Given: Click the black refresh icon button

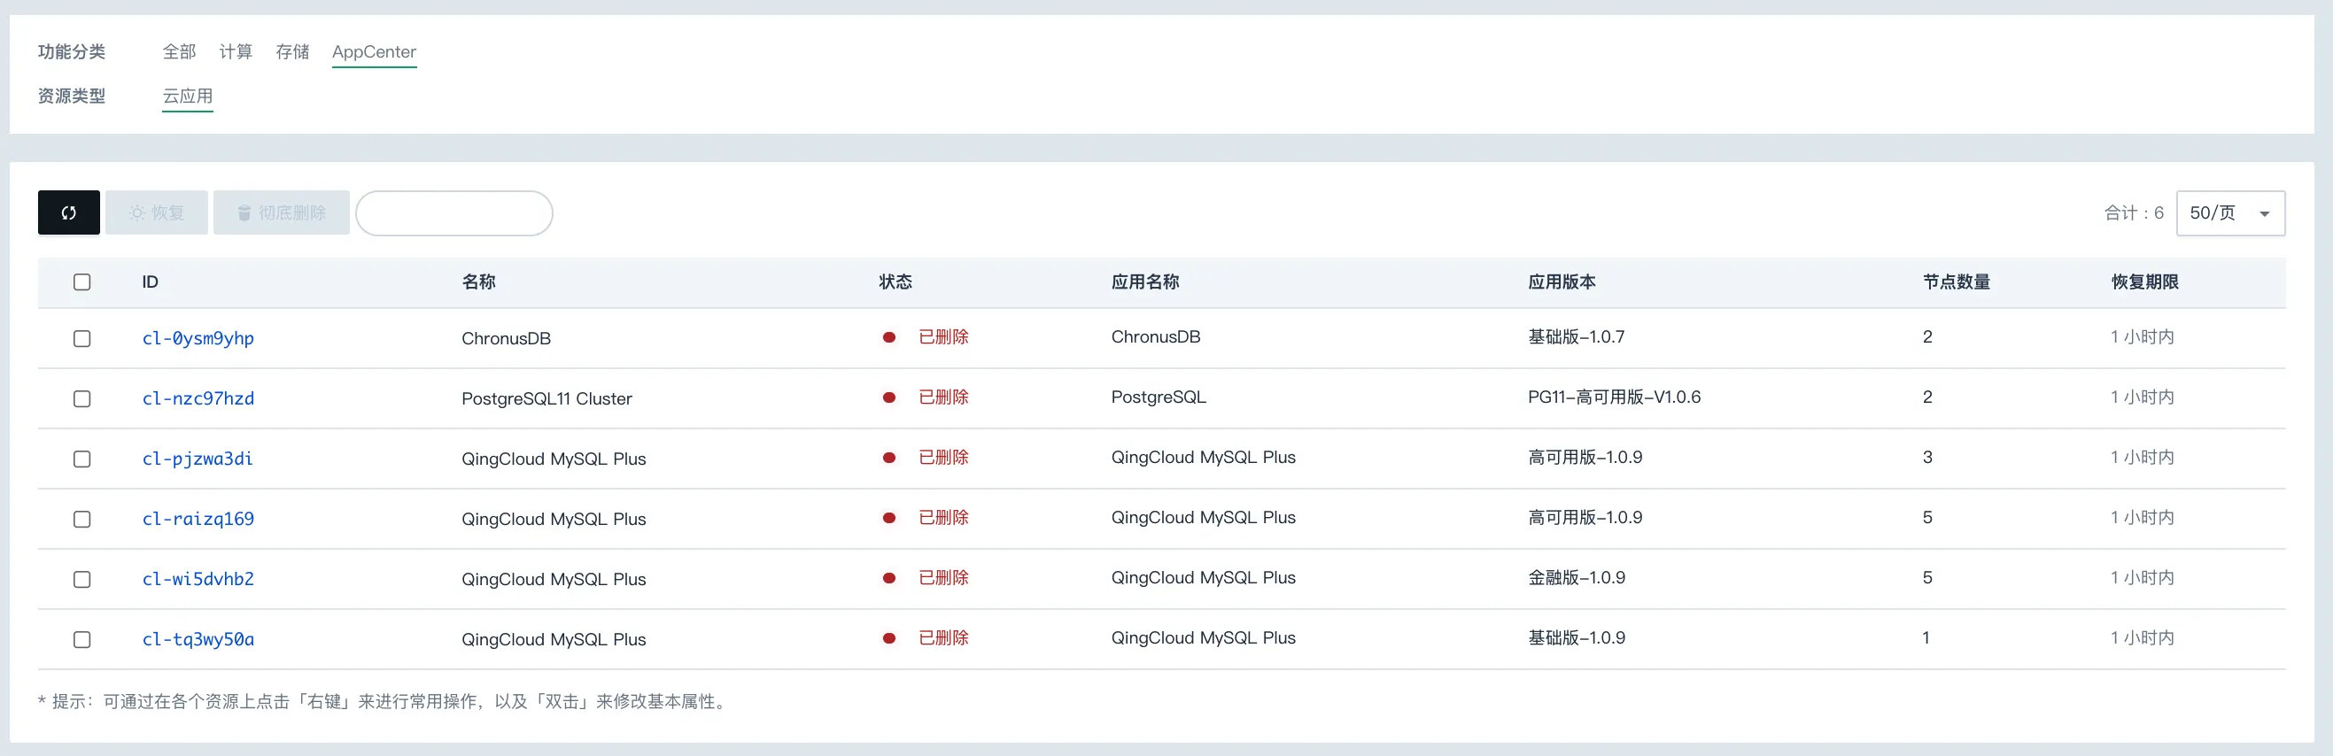Looking at the screenshot, I should 69,212.
